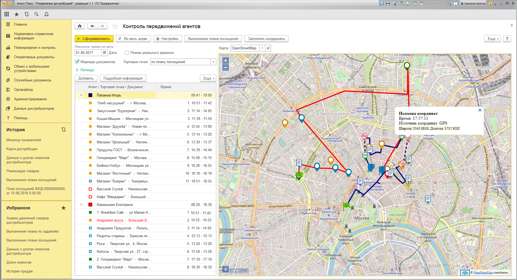Click red color swatch of Калмыкова Екатерина

[x=90, y=205]
